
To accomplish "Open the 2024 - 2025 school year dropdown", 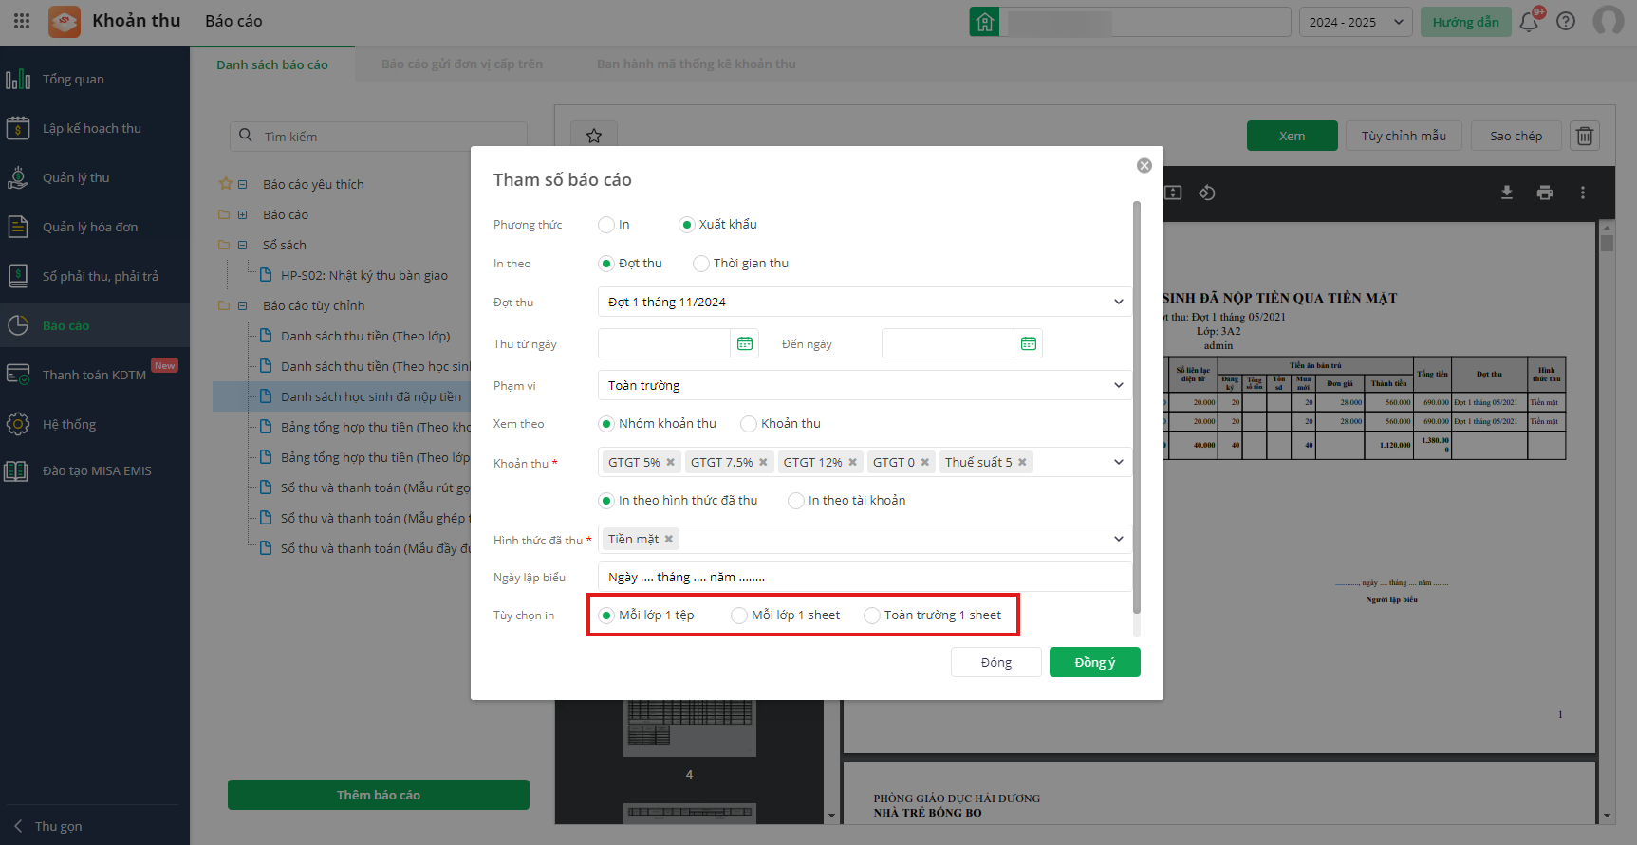I will pyautogui.click(x=1355, y=22).
